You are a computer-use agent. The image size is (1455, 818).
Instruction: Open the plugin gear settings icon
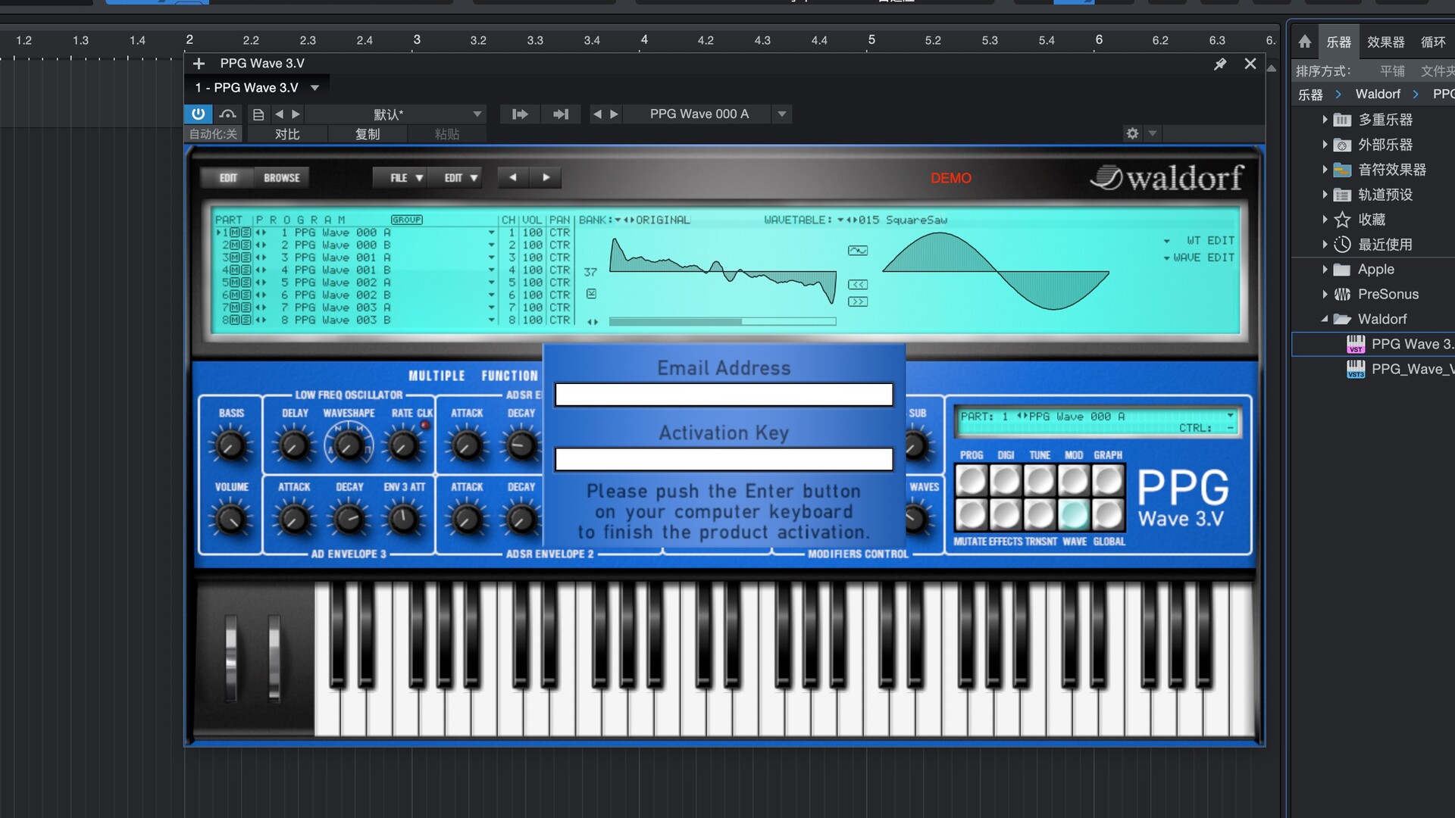[1132, 133]
